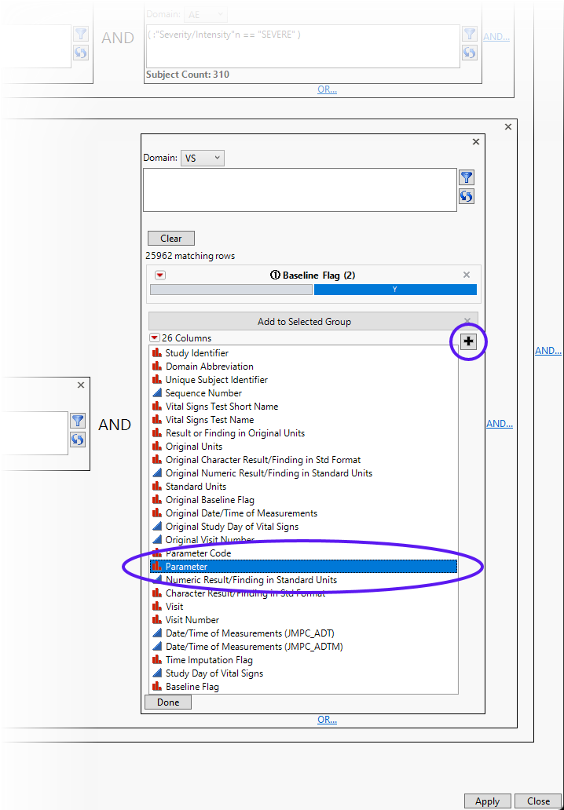Click the 25962 matching rows text
Viewport: 564px width, 810px height.
point(190,256)
